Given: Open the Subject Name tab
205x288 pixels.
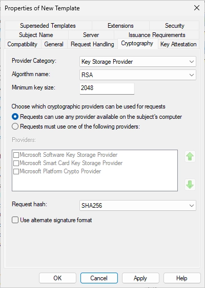Looking at the screenshot, I should point(36,35).
